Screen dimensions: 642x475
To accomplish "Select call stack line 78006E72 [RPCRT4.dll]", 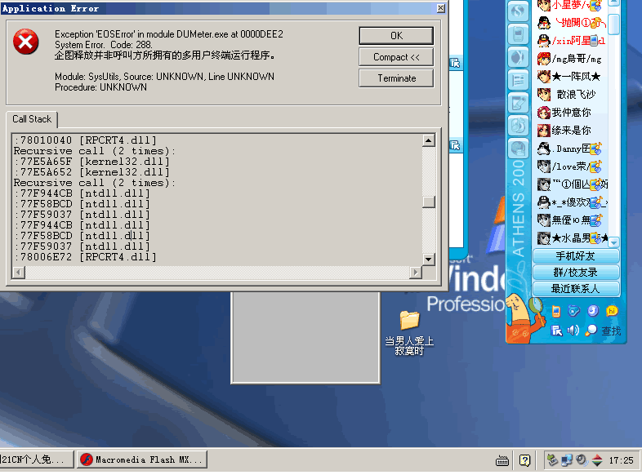I will click(86, 257).
